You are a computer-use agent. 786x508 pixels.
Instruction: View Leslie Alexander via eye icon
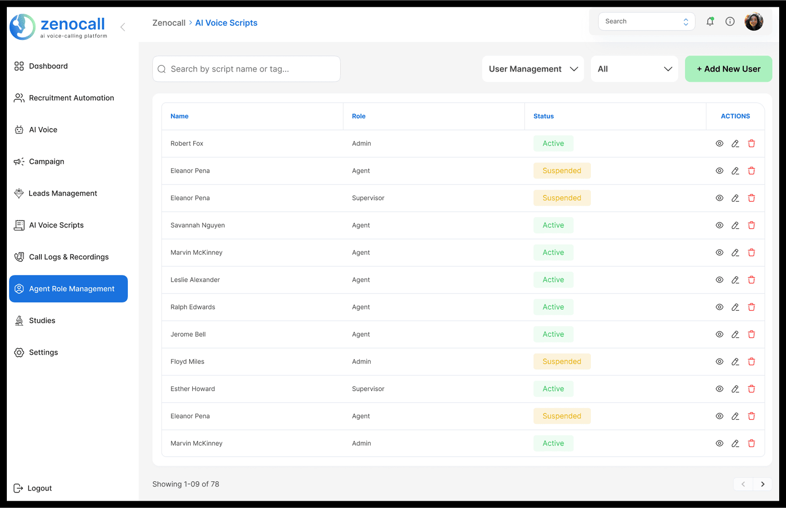click(x=719, y=280)
